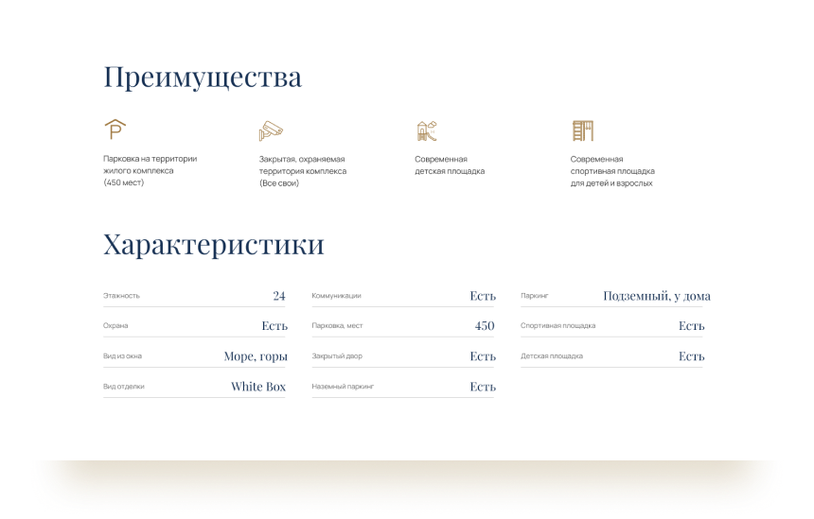This screenshot has width=814, height=519.
Task: Select the "Закрытый двор" row label
Action: (x=337, y=356)
